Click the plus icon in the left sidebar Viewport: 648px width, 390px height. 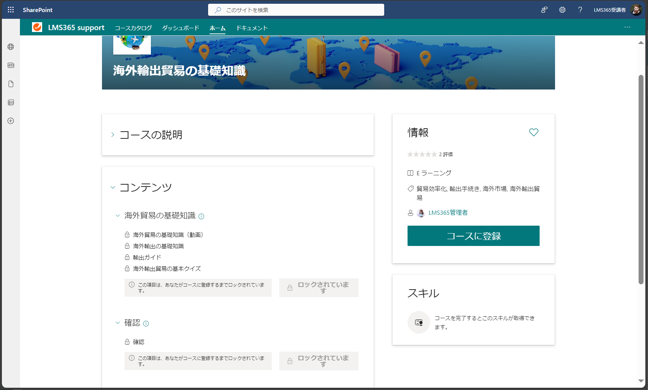tap(11, 121)
